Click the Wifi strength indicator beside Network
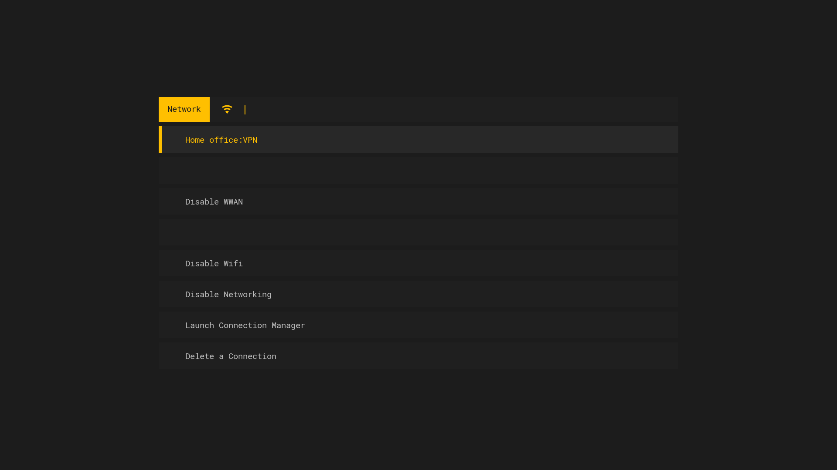837x470 pixels. pos(228,109)
